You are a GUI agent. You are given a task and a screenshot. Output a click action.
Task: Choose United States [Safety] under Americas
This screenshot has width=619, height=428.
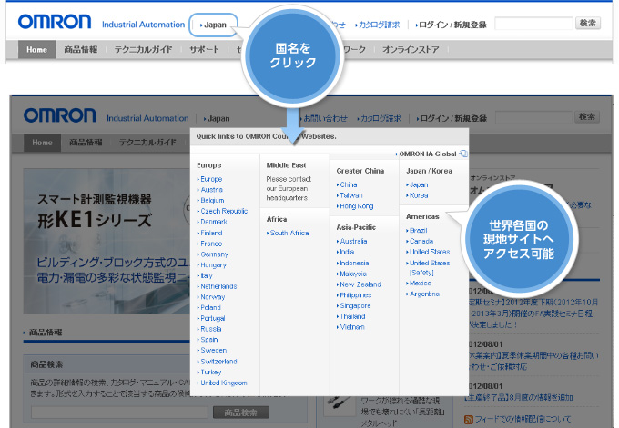point(428,267)
